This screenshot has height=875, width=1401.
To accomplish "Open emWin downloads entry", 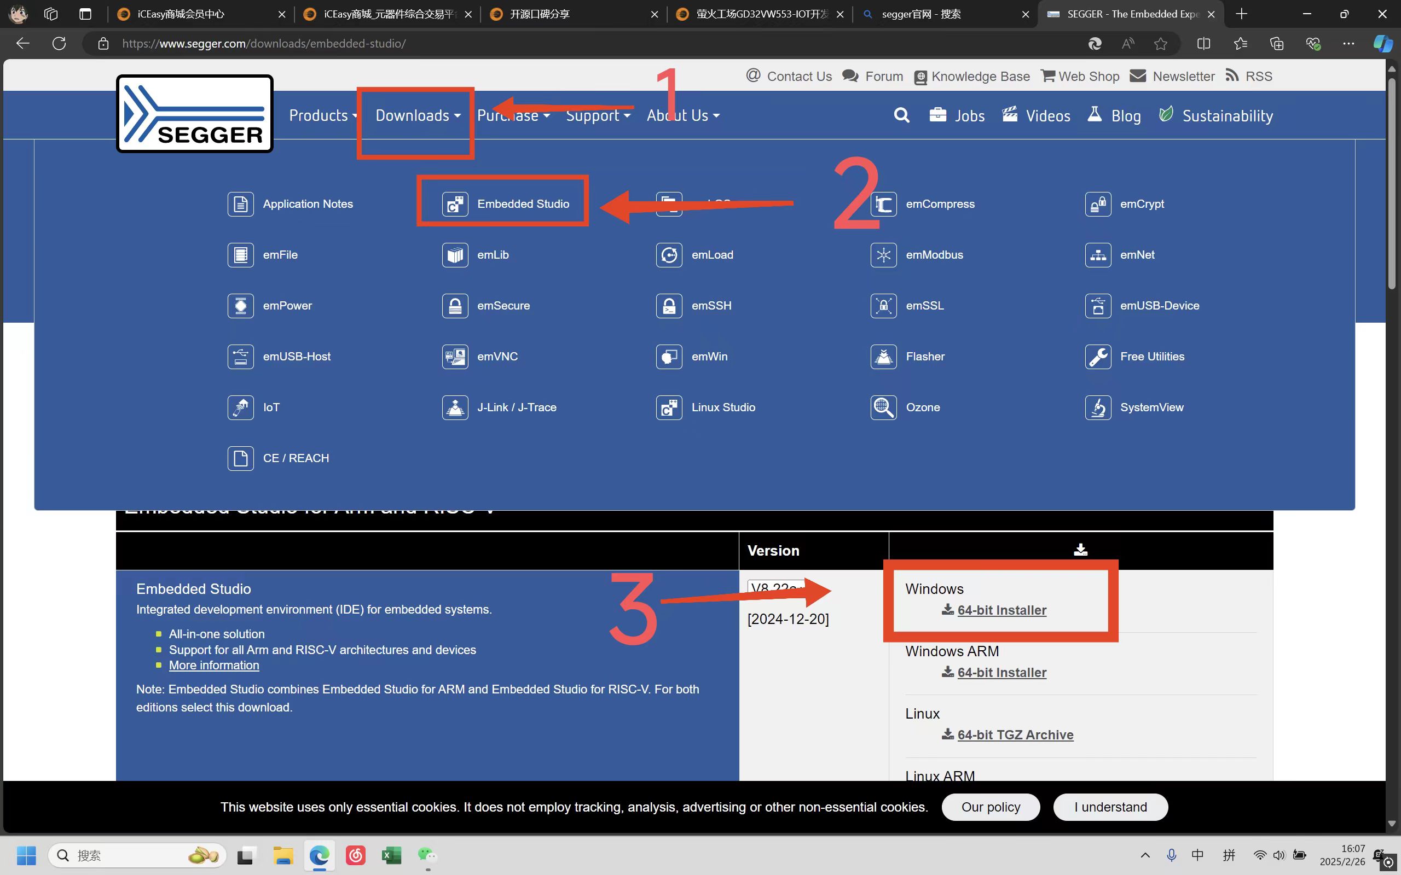I will pyautogui.click(x=709, y=357).
